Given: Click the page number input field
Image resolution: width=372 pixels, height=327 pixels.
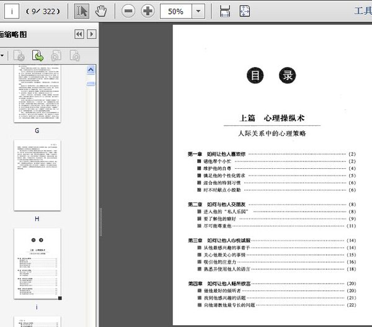Looking at the screenshot, I should pyautogui.click(x=12, y=11).
